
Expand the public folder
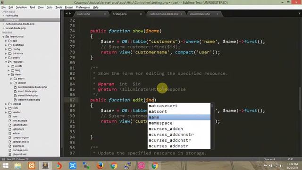pos(6,58)
